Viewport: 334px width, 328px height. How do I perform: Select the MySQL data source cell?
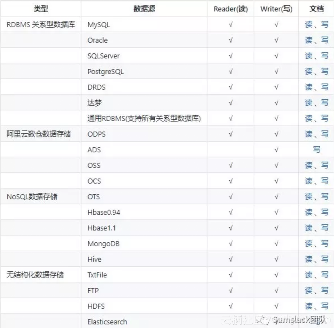pyautogui.click(x=144, y=25)
